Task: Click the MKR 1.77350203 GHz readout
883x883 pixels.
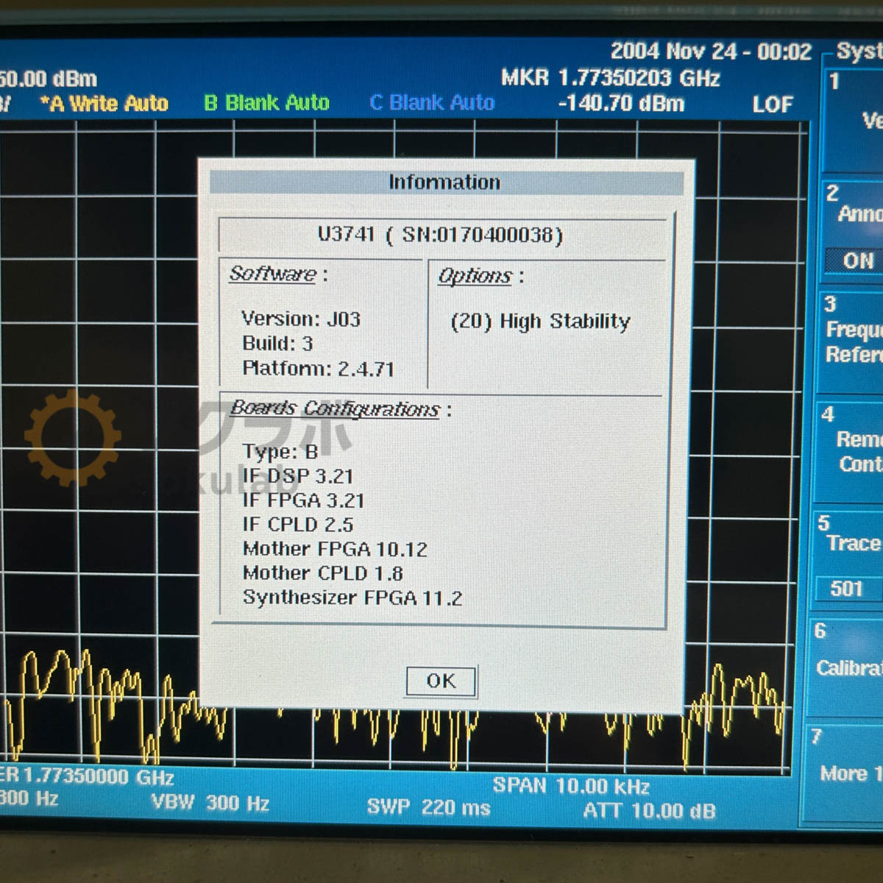Action: tap(610, 78)
